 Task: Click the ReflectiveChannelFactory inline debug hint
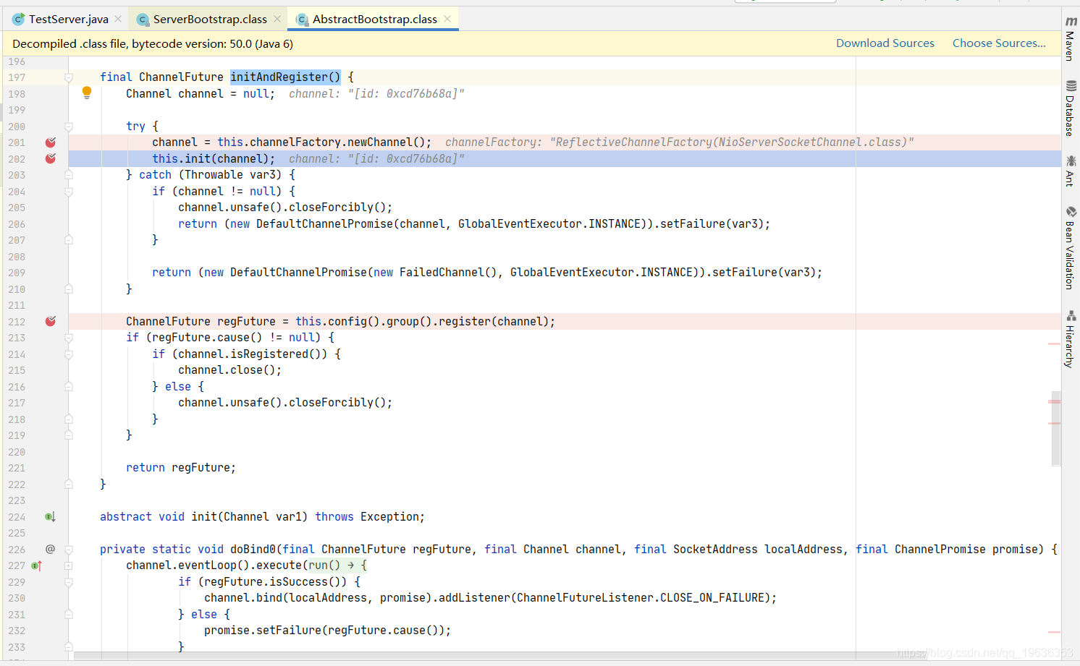pos(679,142)
